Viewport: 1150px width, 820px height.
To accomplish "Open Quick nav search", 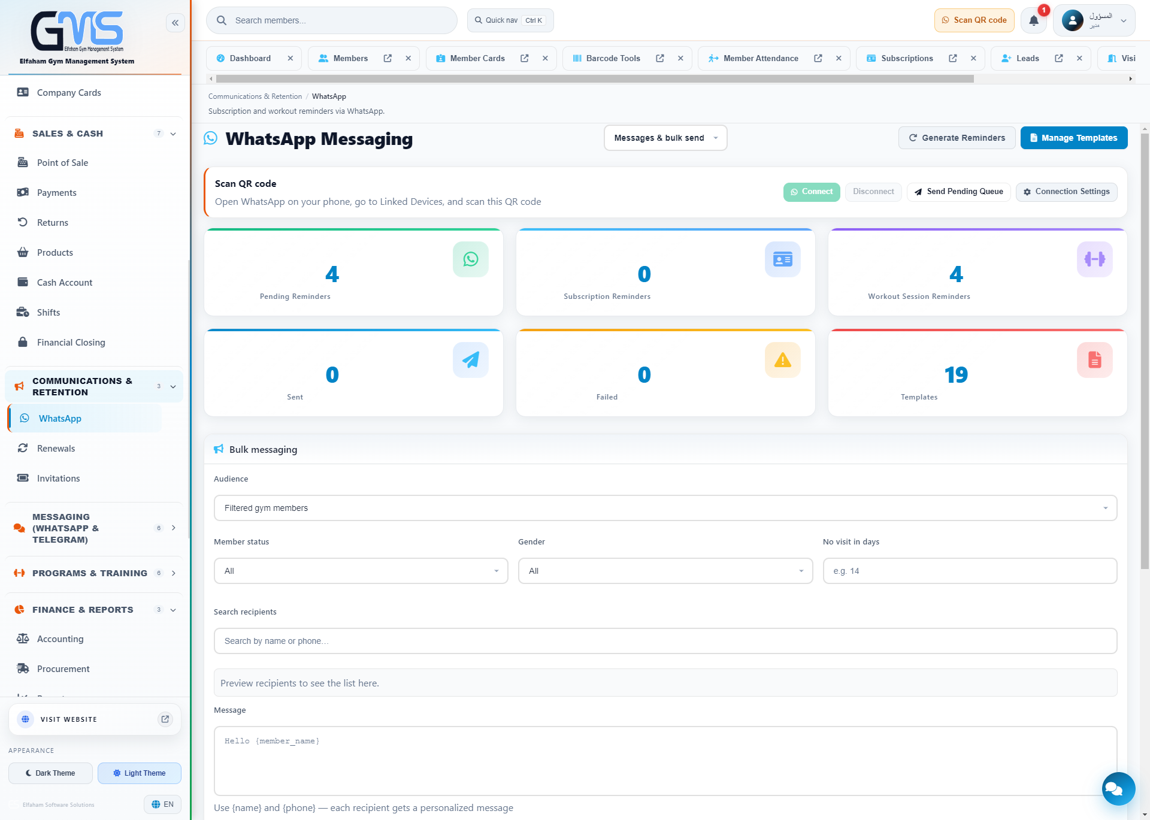I will click(x=510, y=20).
